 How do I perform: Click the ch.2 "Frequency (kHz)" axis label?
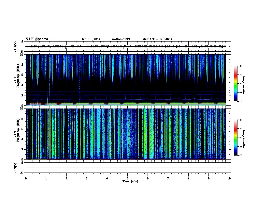(18, 130)
